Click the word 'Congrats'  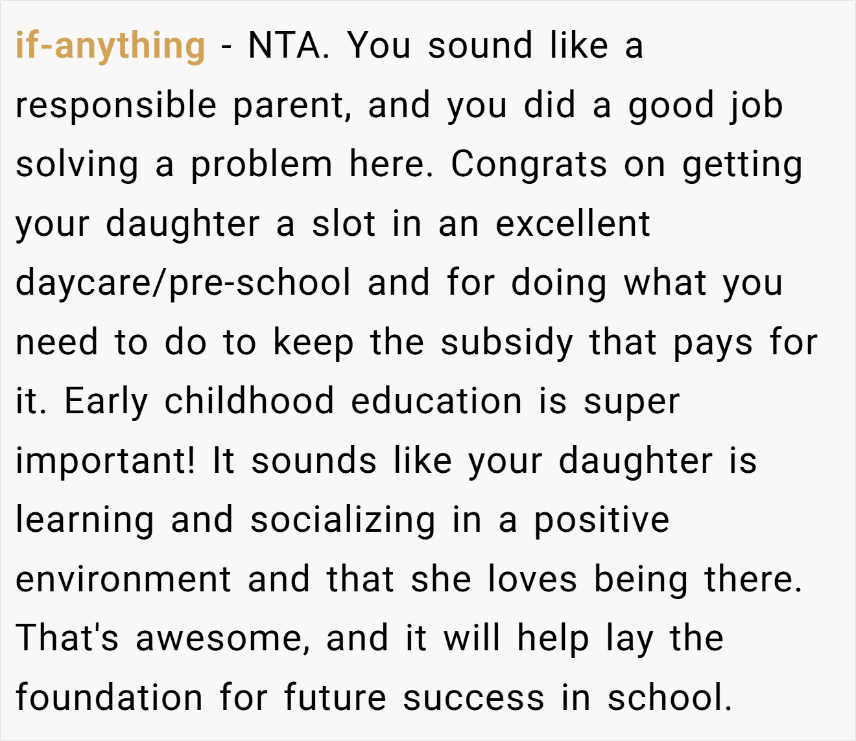pyautogui.click(x=529, y=165)
